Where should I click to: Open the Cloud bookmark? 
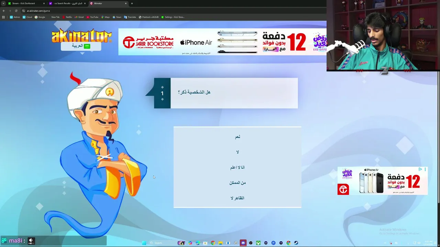coord(27,17)
